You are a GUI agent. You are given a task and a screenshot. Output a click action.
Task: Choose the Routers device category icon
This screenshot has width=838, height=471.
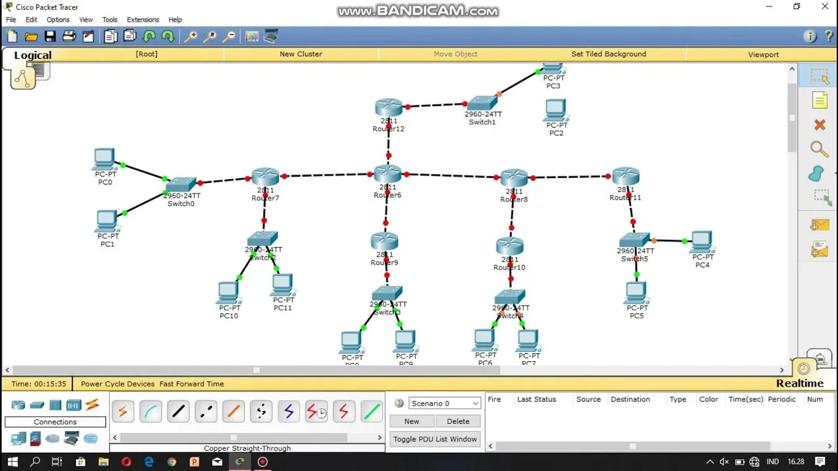18,406
